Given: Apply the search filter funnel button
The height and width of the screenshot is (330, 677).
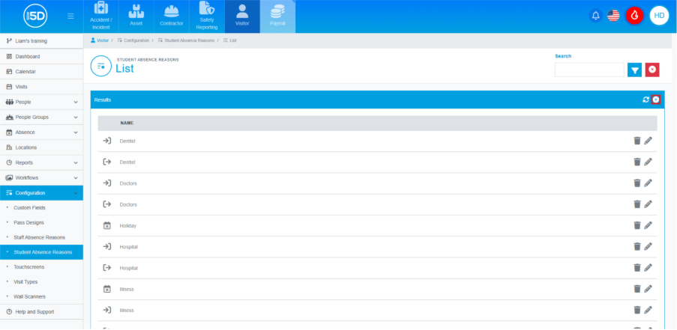Looking at the screenshot, I should pos(634,70).
